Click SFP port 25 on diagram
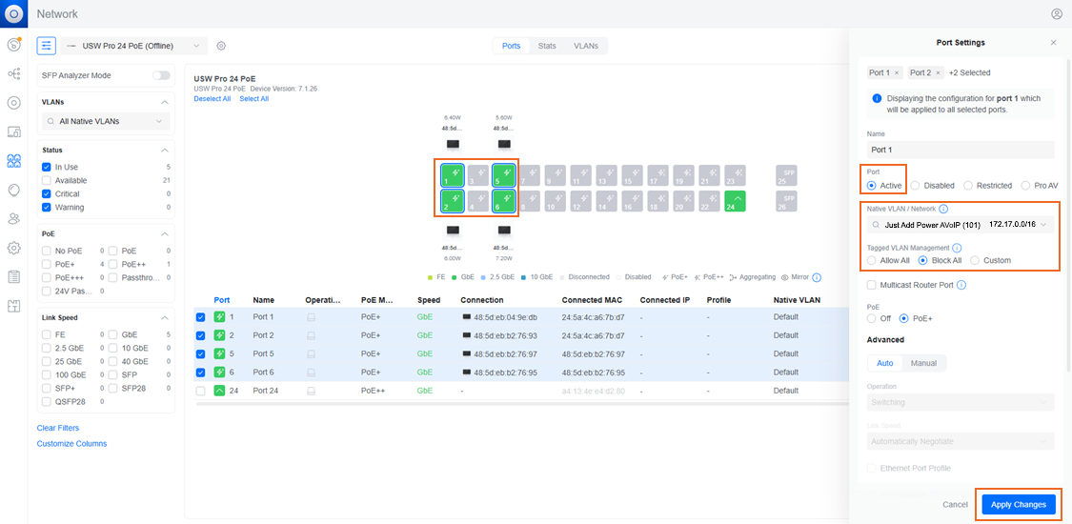This screenshot has height=524, width=1072. 786,175
